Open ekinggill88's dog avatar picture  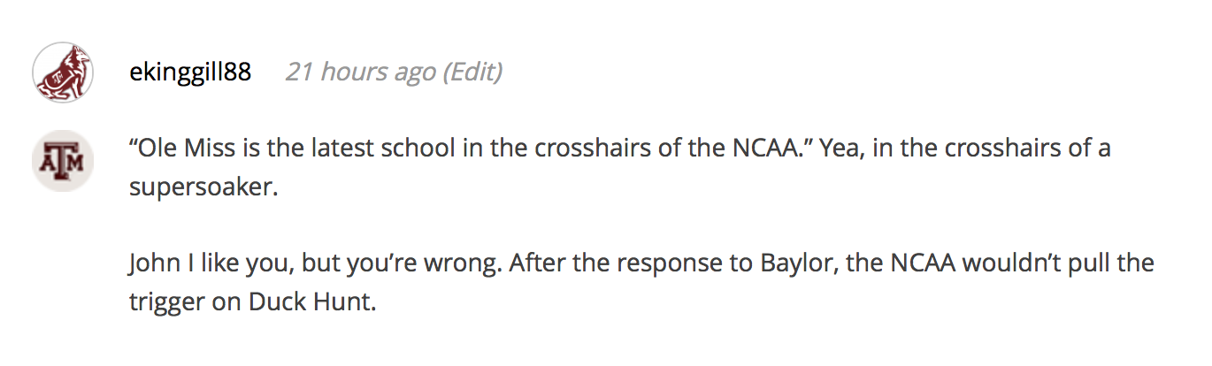point(64,72)
